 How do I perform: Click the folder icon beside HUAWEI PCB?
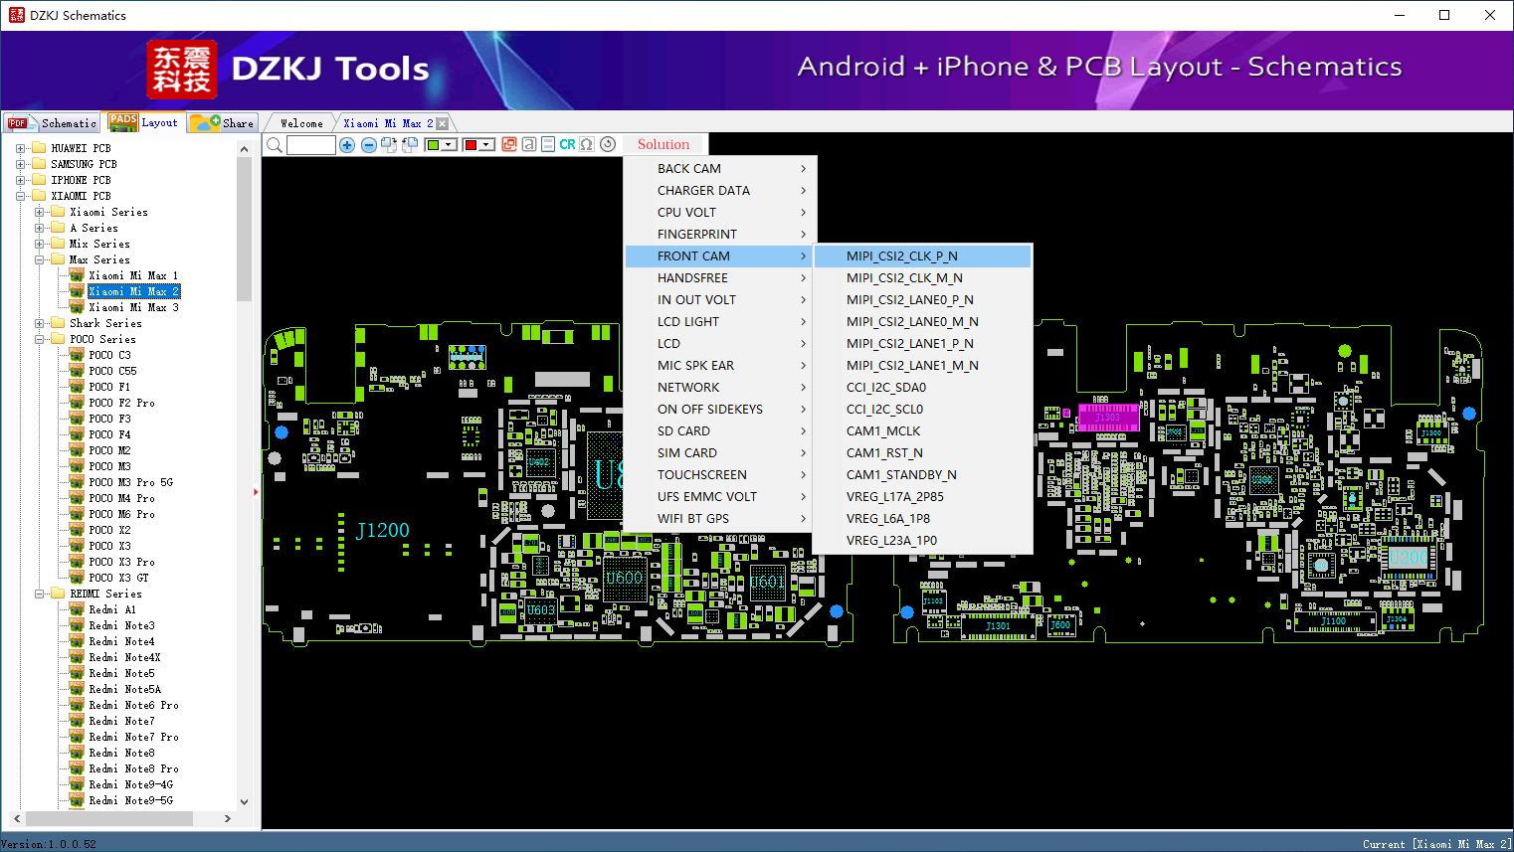click(x=39, y=148)
